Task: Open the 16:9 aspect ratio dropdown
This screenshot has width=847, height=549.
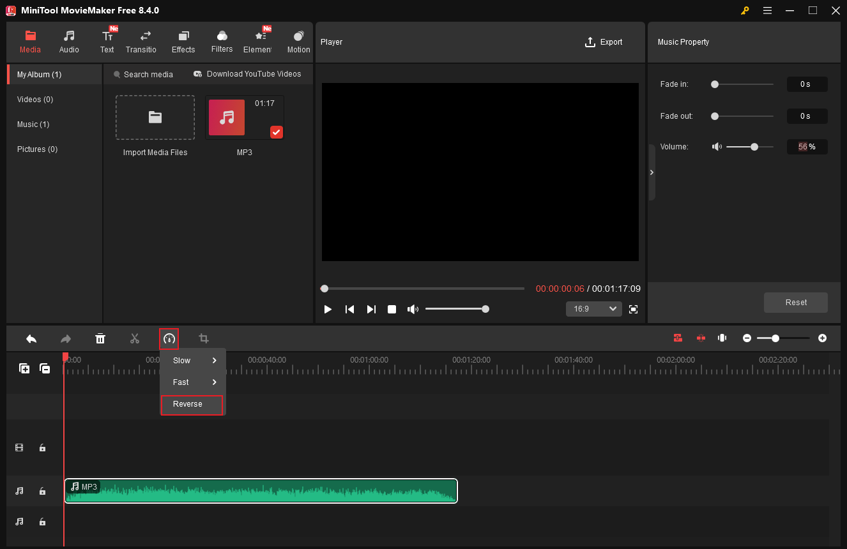Action: pos(593,308)
